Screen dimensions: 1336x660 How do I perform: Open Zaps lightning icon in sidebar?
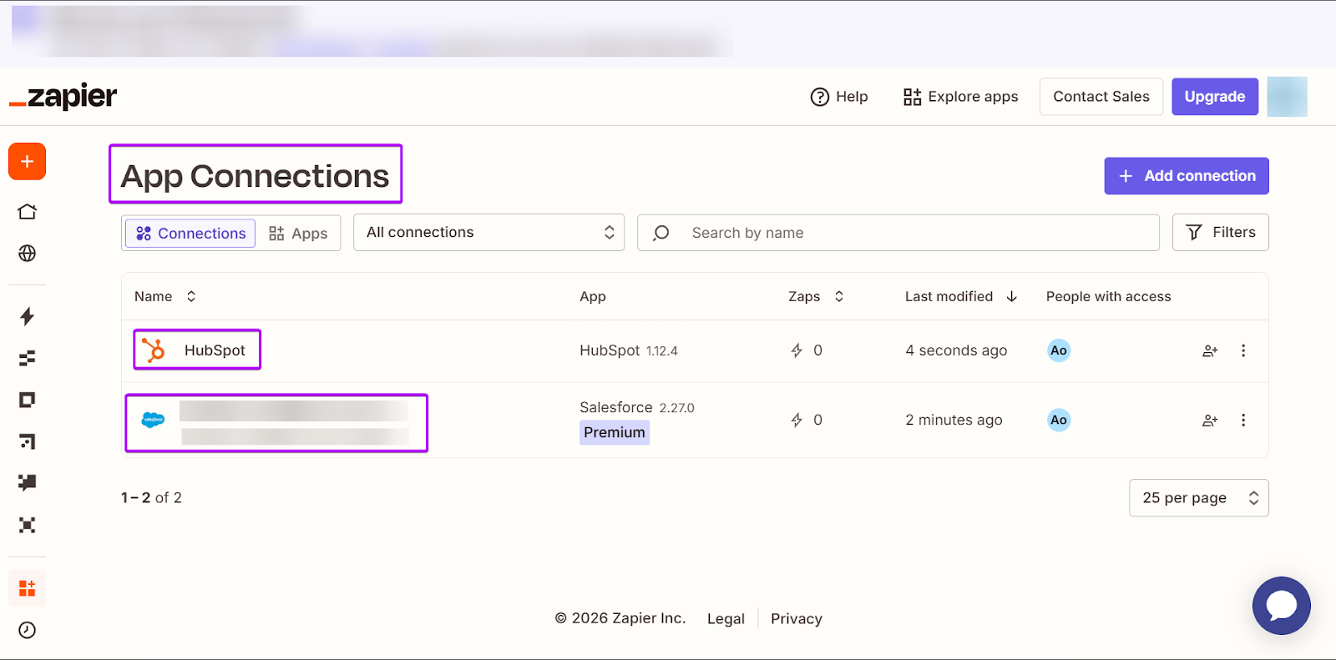[27, 316]
